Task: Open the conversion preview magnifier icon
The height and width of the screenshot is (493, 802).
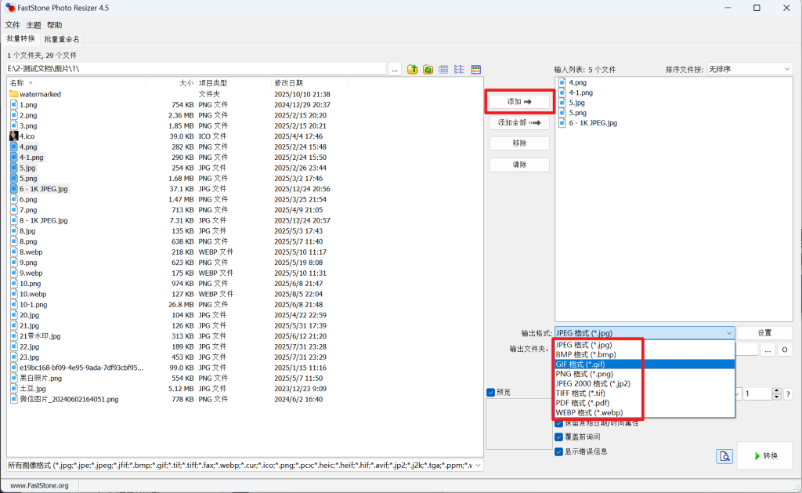Action: 724,456
